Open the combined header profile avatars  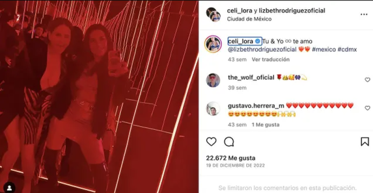213,14
